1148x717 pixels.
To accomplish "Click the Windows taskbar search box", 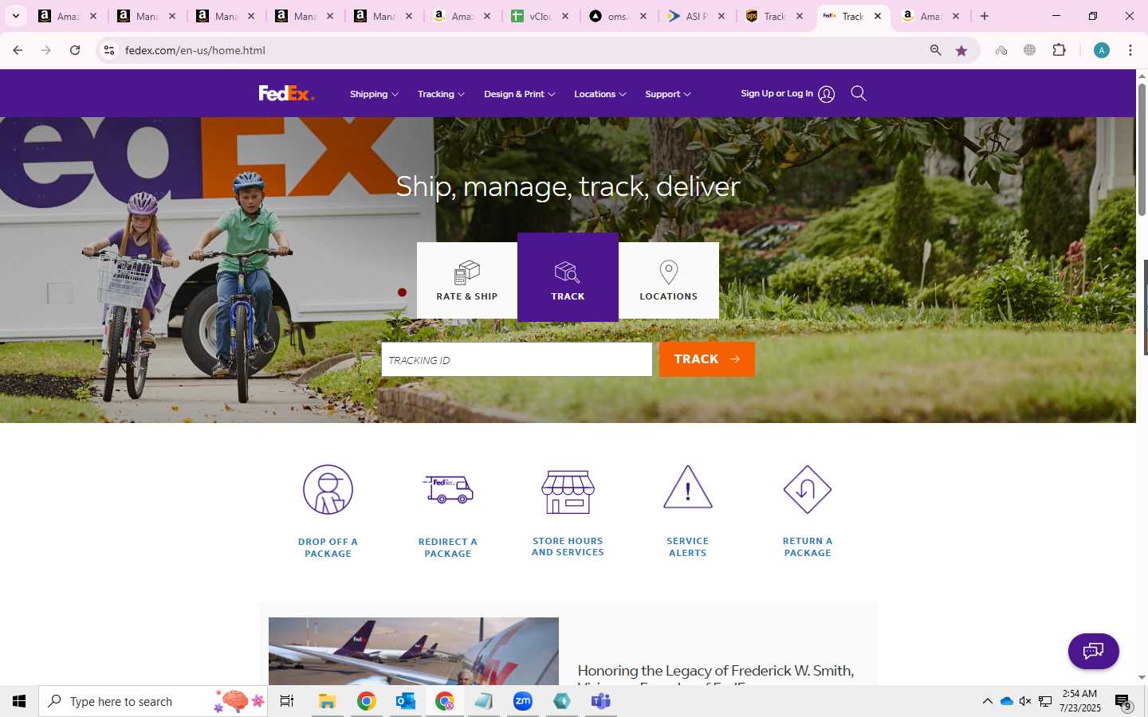I will click(x=153, y=701).
